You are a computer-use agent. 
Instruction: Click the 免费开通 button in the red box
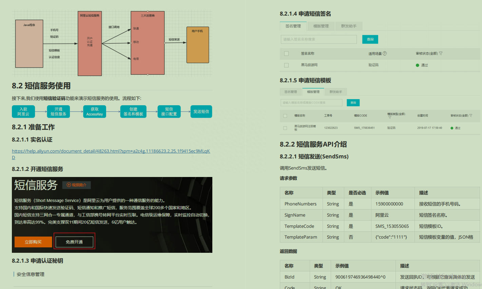[x=74, y=242]
